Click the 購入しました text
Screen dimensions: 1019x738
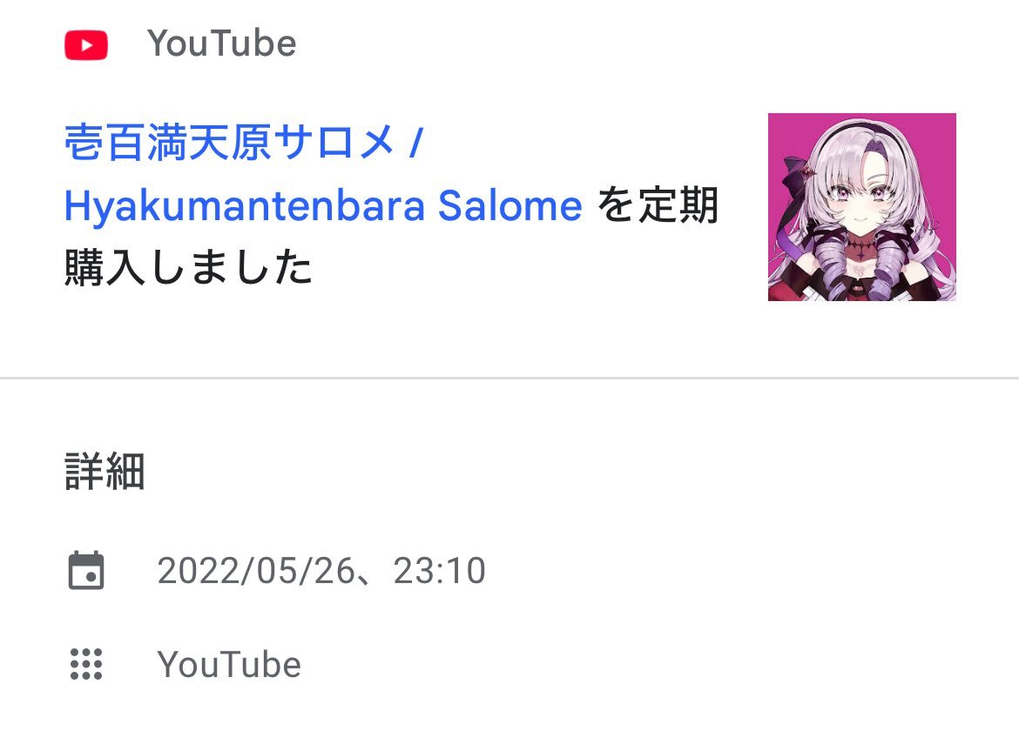(188, 267)
